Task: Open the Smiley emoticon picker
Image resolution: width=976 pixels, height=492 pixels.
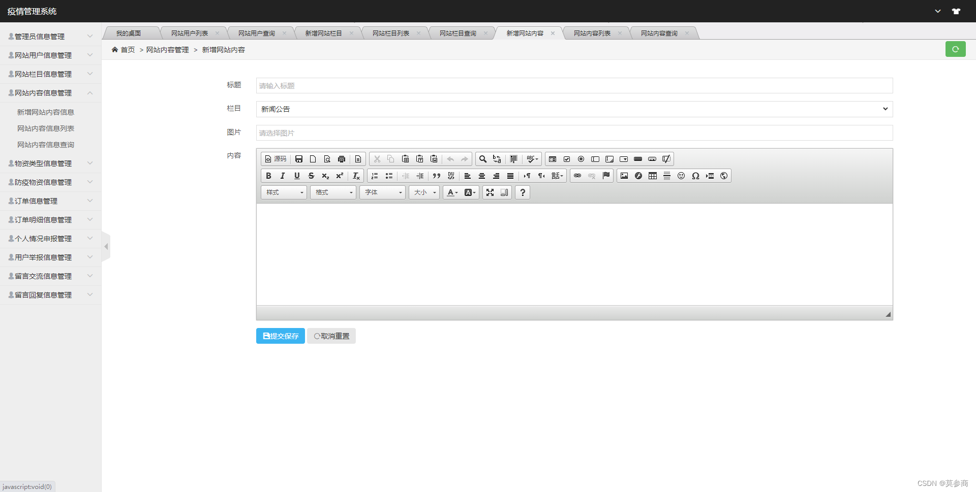Action: [681, 176]
